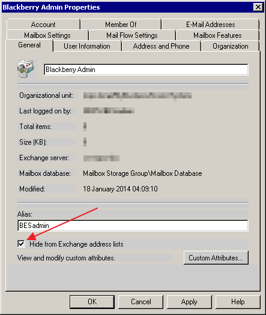Open Help for this dialog
This screenshot has width=266, height=315.
point(238,302)
